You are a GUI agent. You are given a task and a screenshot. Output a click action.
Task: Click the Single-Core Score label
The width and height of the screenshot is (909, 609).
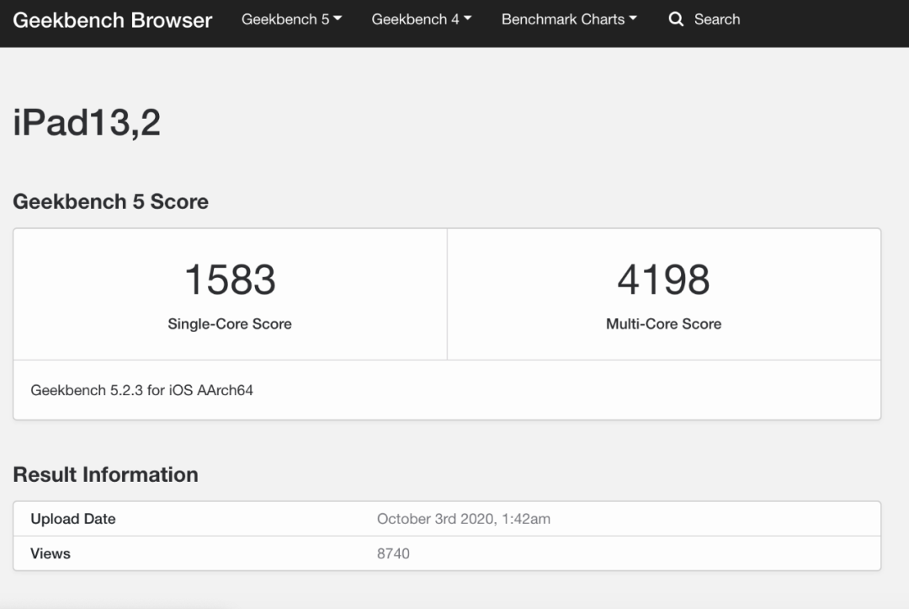230,323
